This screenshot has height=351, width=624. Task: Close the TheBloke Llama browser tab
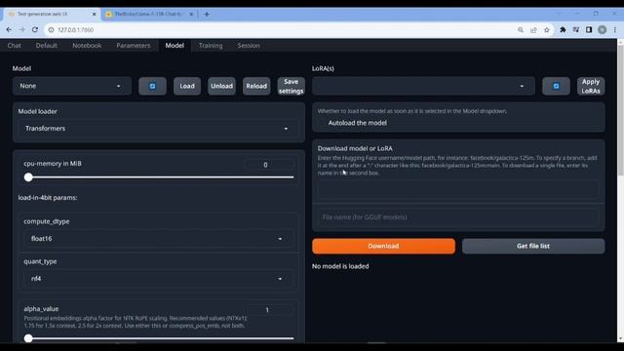point(191,14)
